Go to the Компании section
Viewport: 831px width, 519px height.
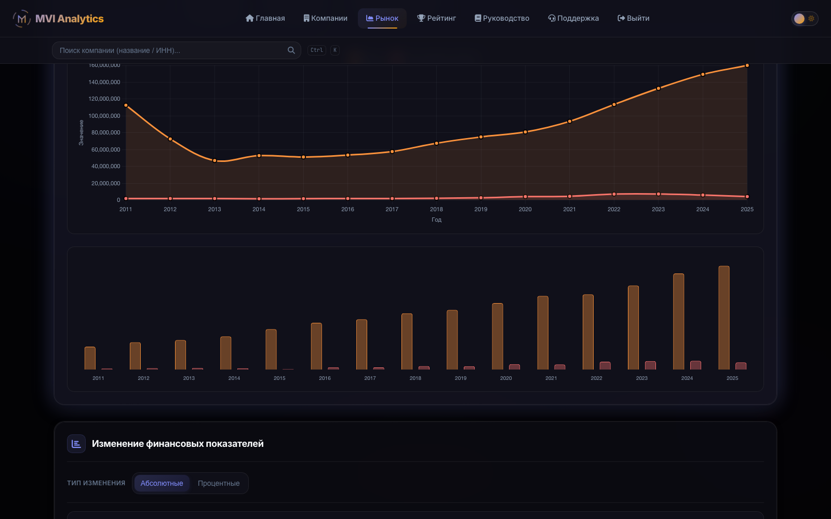click(x=325, y=18)
